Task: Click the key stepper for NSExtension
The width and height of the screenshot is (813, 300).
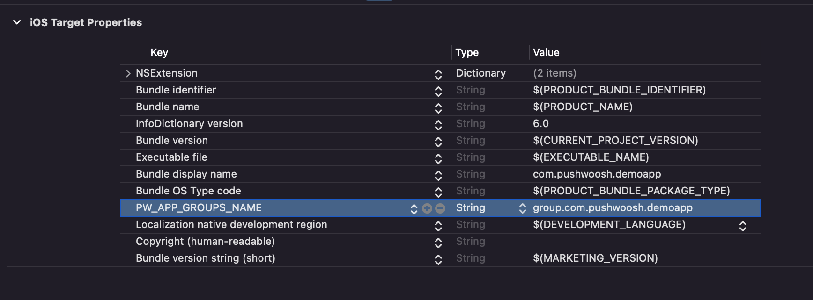Action: 438,74
